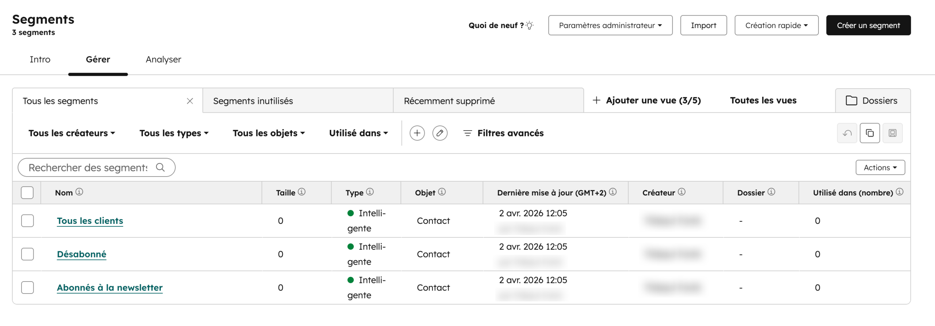Click the Contact cell in Désabonné row

point(433,254)
